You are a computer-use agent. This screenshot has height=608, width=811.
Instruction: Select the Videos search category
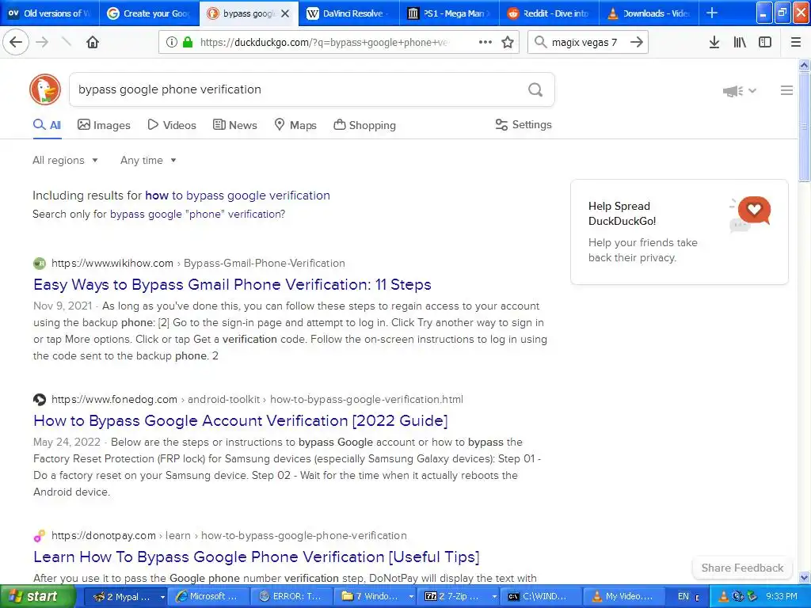point(172,125)
